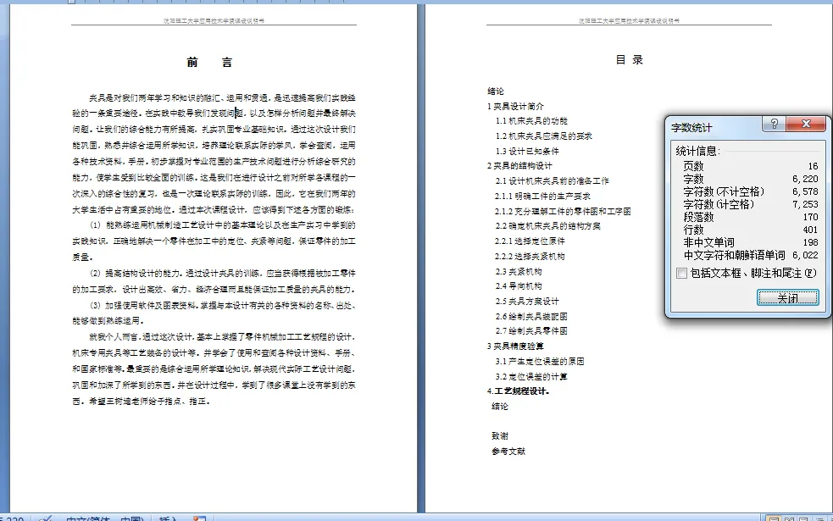The image size is (833, 521).
Task: Toggle 插入 overtype mode in status bar
Action: coord(165,518)
